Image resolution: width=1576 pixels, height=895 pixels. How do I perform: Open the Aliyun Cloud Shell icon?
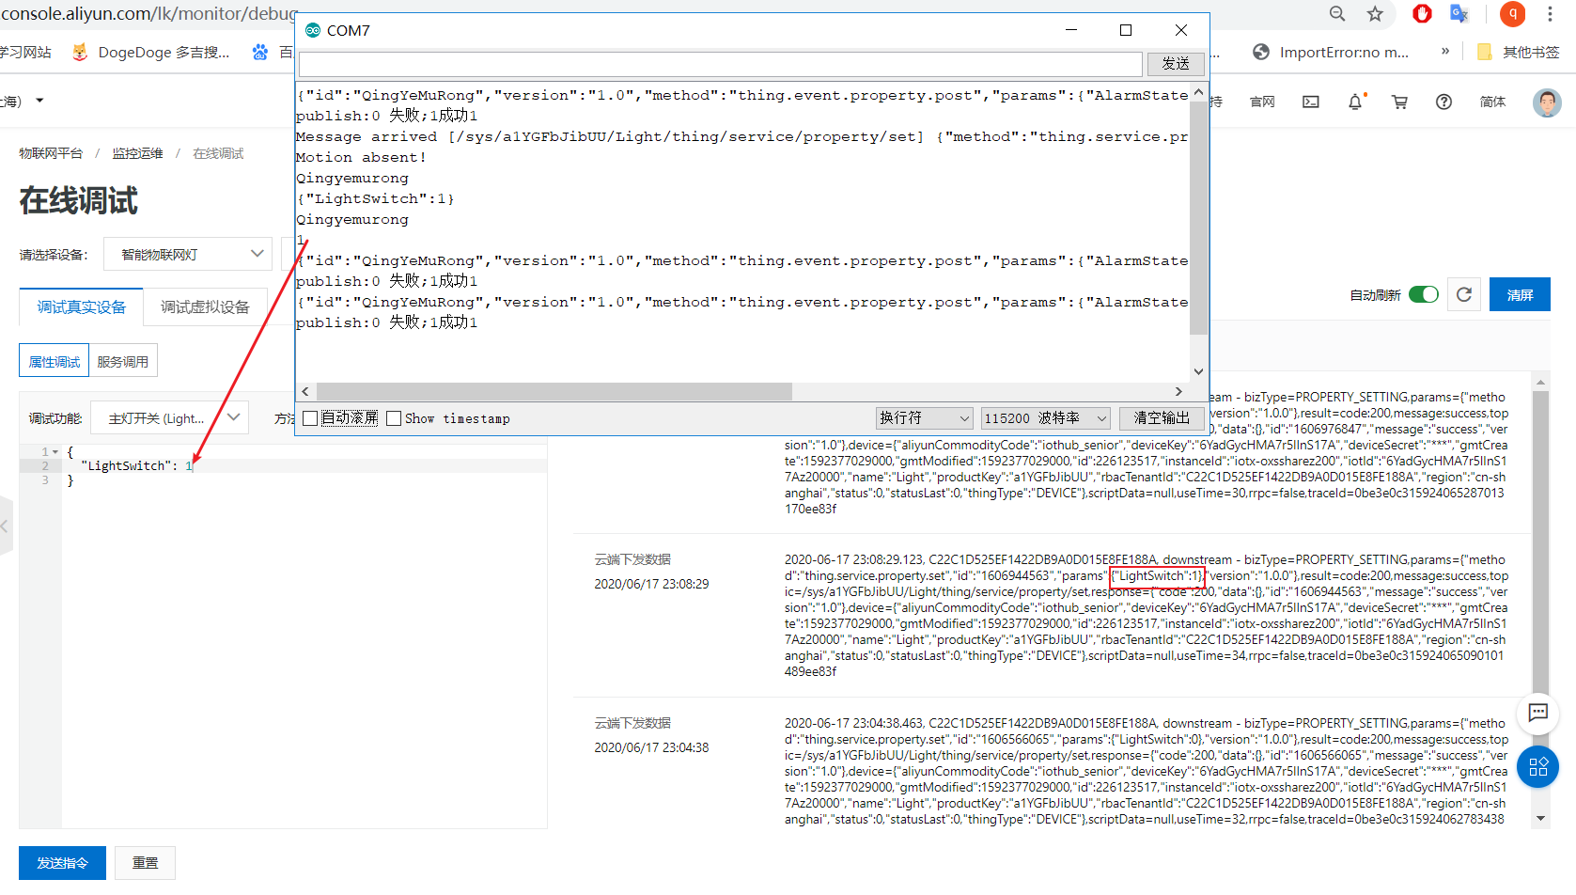(1311, 102)
